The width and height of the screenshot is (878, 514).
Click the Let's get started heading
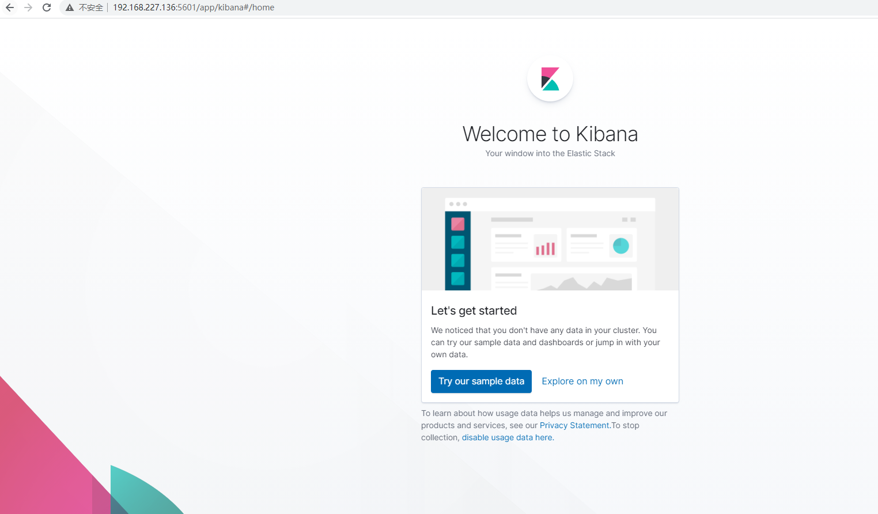coord(474,311)
